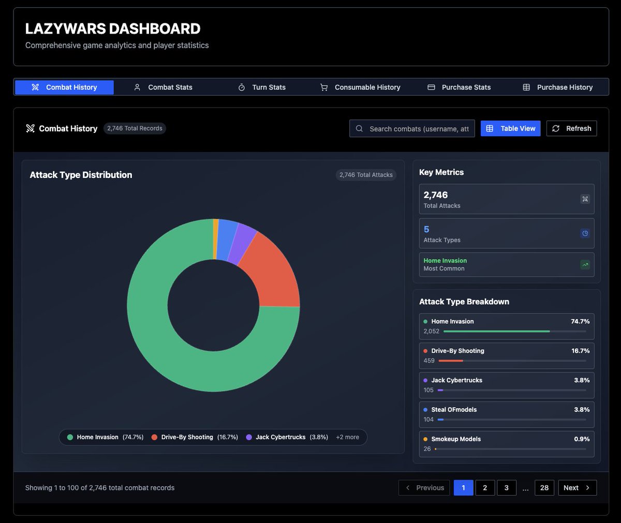Click the Drive-By Shooting breakdown progress bar

pyautogui.click(x=512, y=361)
